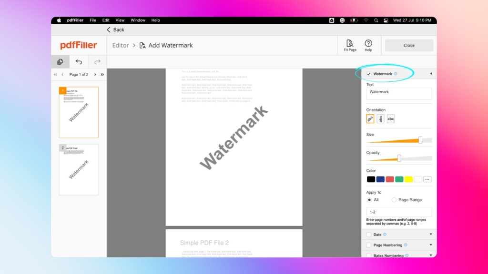The image size is (488, 274).
Task: Click the Date info icon
Action: click(x=385, y=234)
